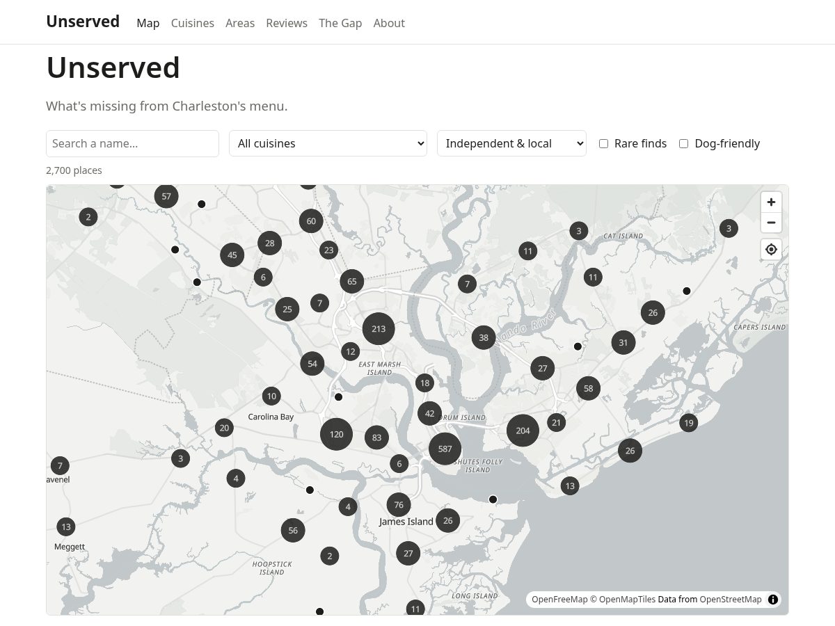Image resolution: width=835 pixels, height=626 pixels.
Task: Follow the OpenMapTiles attribution link
Action: tap(623, 600)
